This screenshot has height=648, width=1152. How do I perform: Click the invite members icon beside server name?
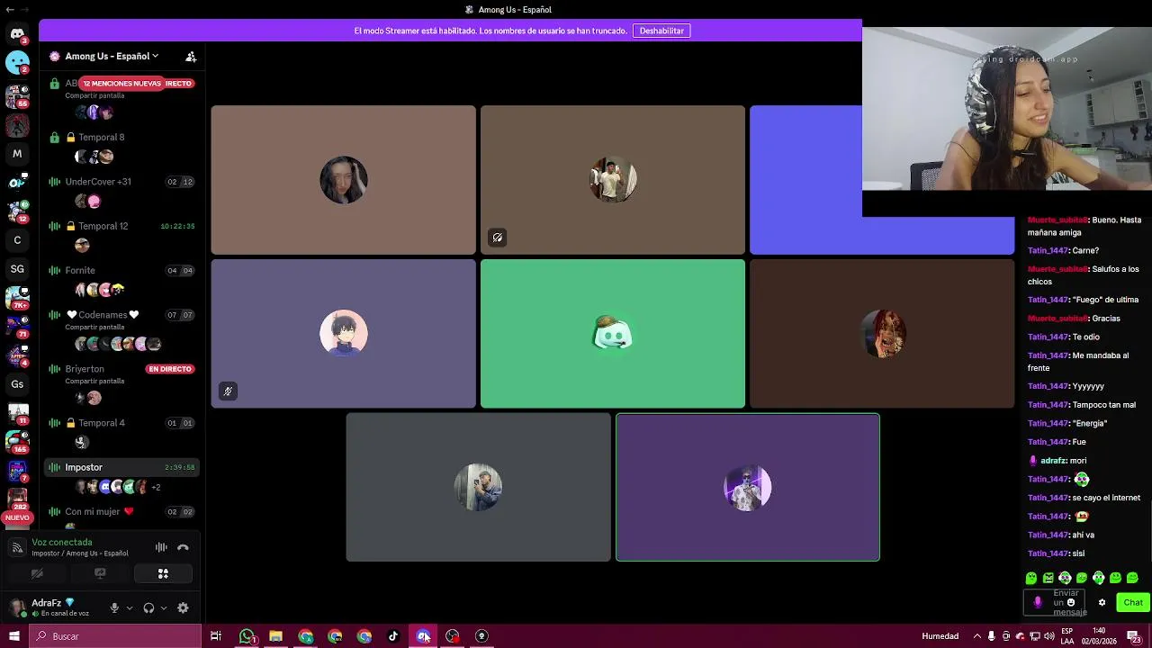coord(191,56)
